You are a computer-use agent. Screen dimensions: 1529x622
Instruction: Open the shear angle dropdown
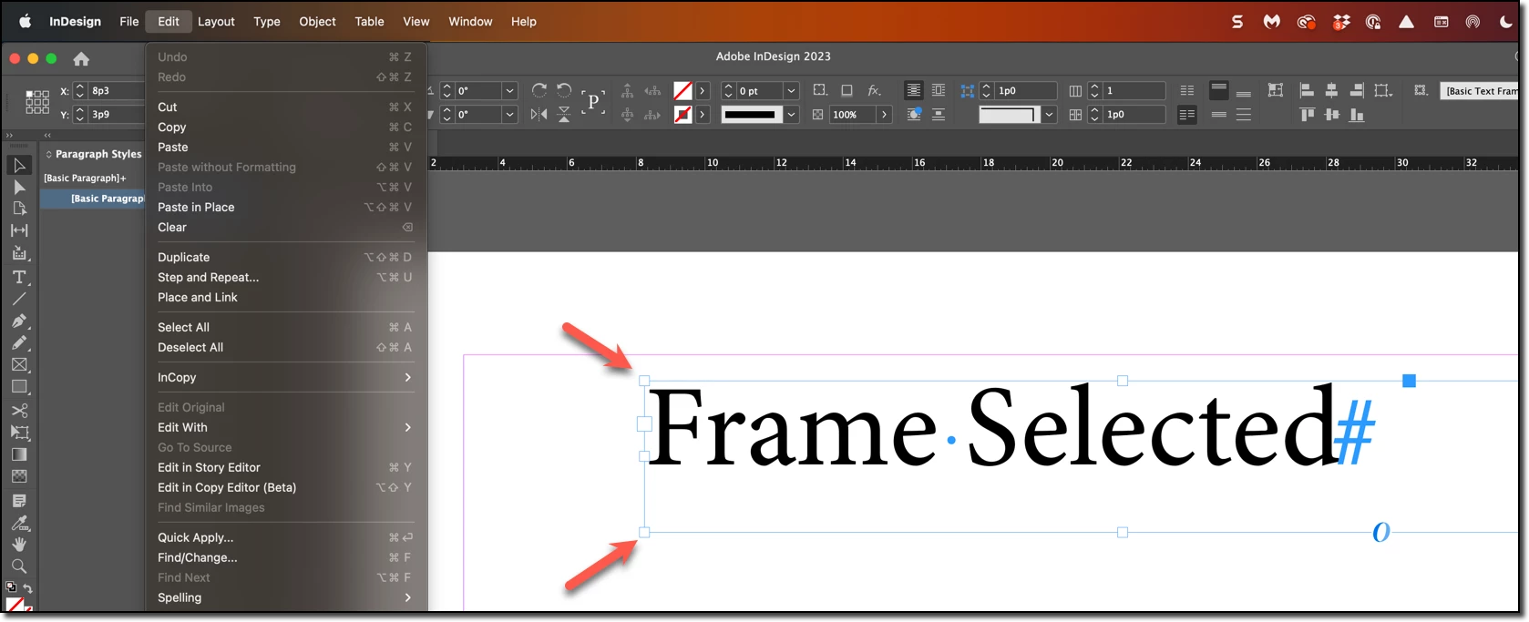pos(510,114)
